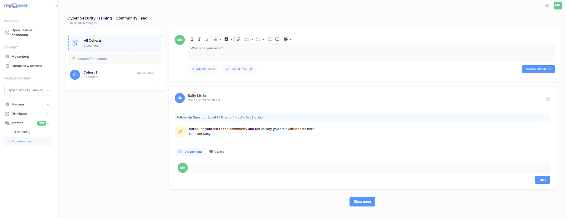Toggle strikethrough formatting in the editor

[207, 39]
